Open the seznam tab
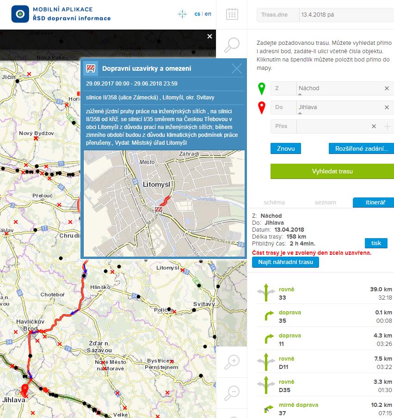Screen dimensions: 394x418 click(x=326, y=203)
